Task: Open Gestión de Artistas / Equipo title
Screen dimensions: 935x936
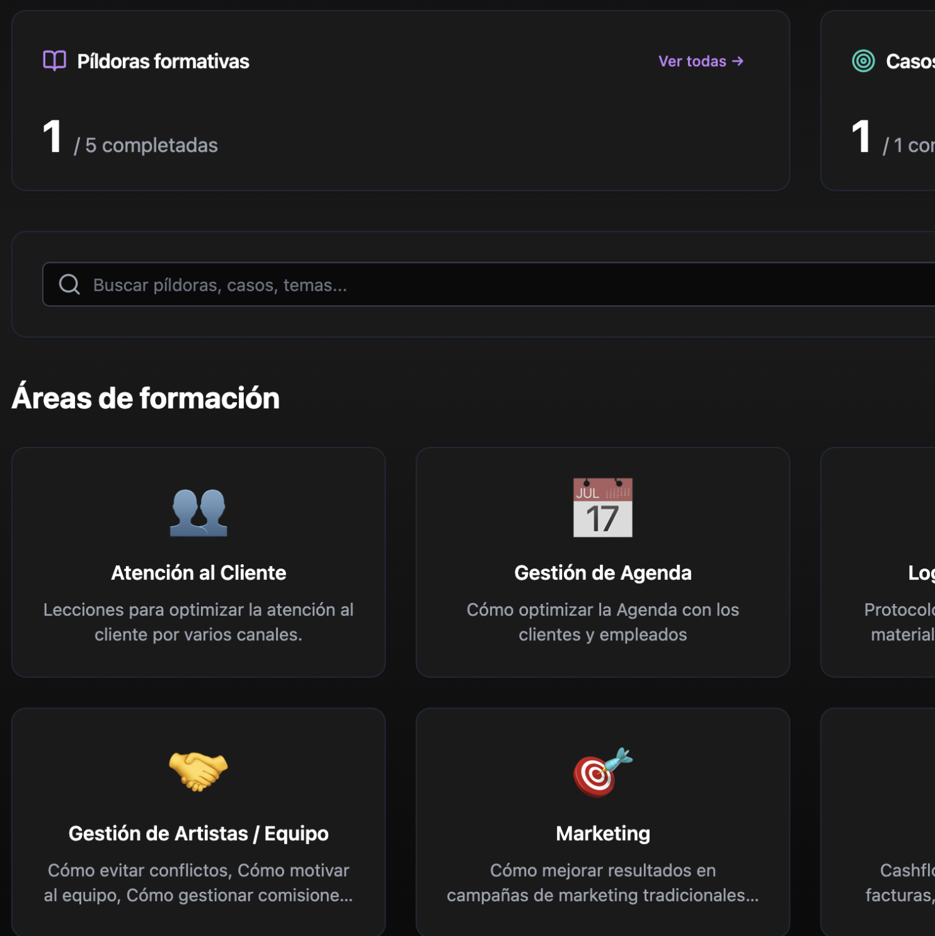Action: coord(198,833)
